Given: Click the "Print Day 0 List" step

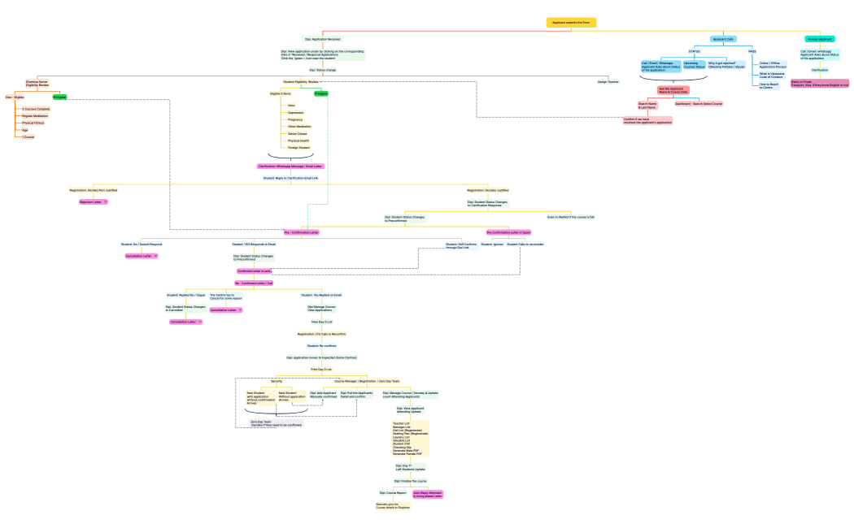Looking at the screenshot, I should 321,369.
